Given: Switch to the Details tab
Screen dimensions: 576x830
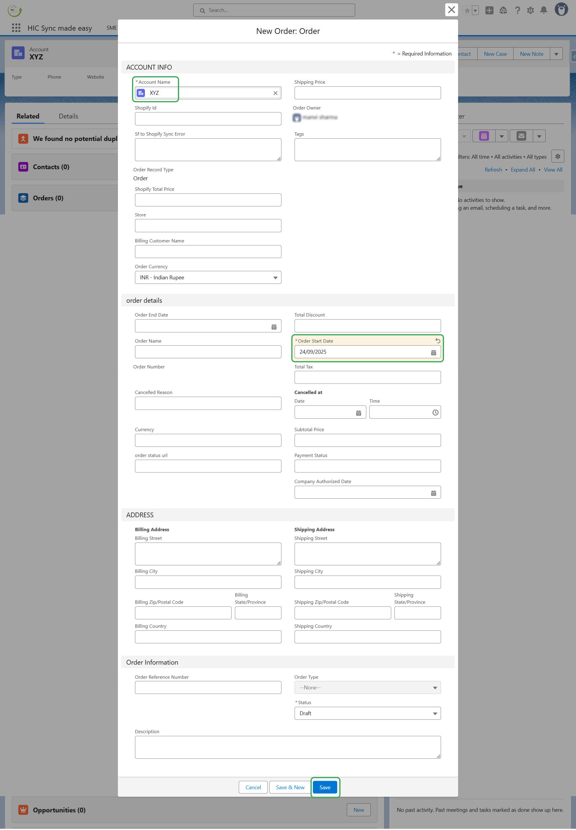Looking at the screenshot, I should [68, 116].
